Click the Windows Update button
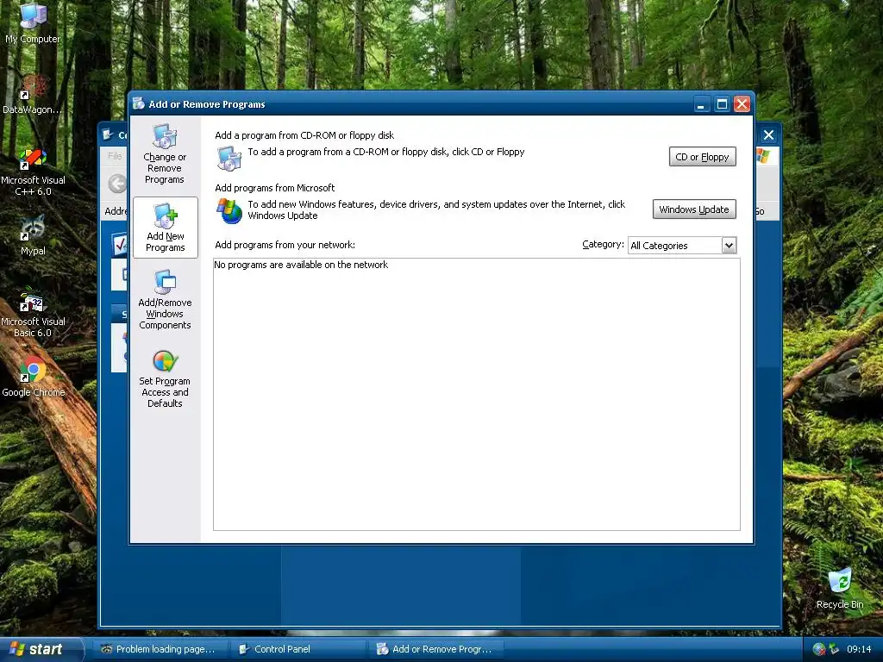Screen dimensions: 883x662 click(694, 209)
